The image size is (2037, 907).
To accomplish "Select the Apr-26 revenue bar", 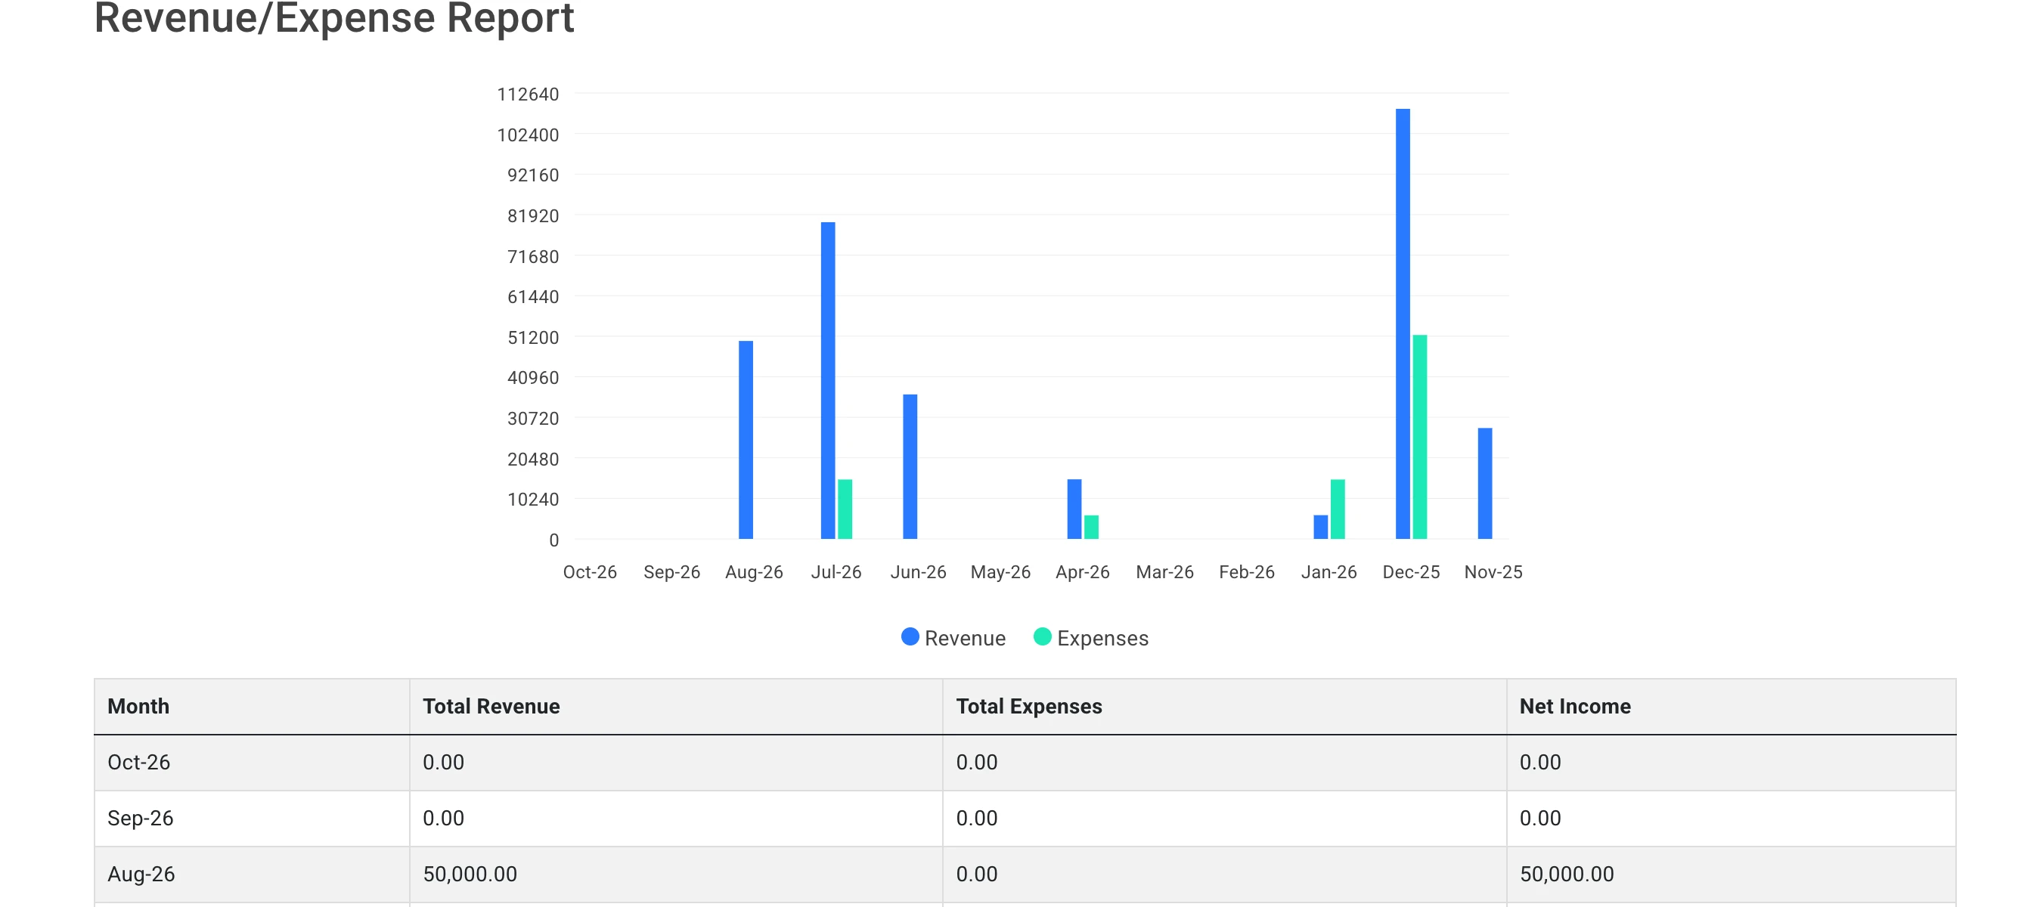I will click(x=1074, y=509).
